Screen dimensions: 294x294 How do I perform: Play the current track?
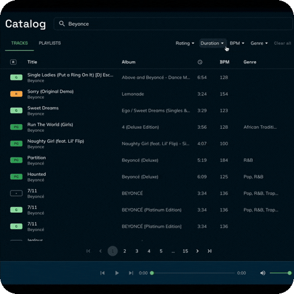(117, 273)
